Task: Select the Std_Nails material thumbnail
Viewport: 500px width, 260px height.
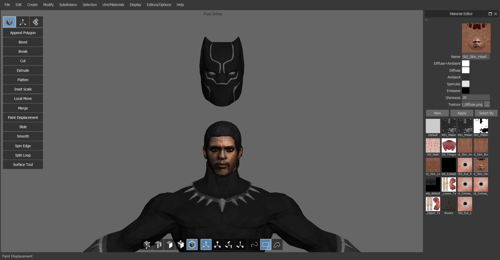Action: (433, 146)
